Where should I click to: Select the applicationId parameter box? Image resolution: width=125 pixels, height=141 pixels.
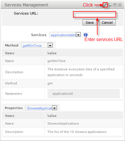tap(63, 94)
